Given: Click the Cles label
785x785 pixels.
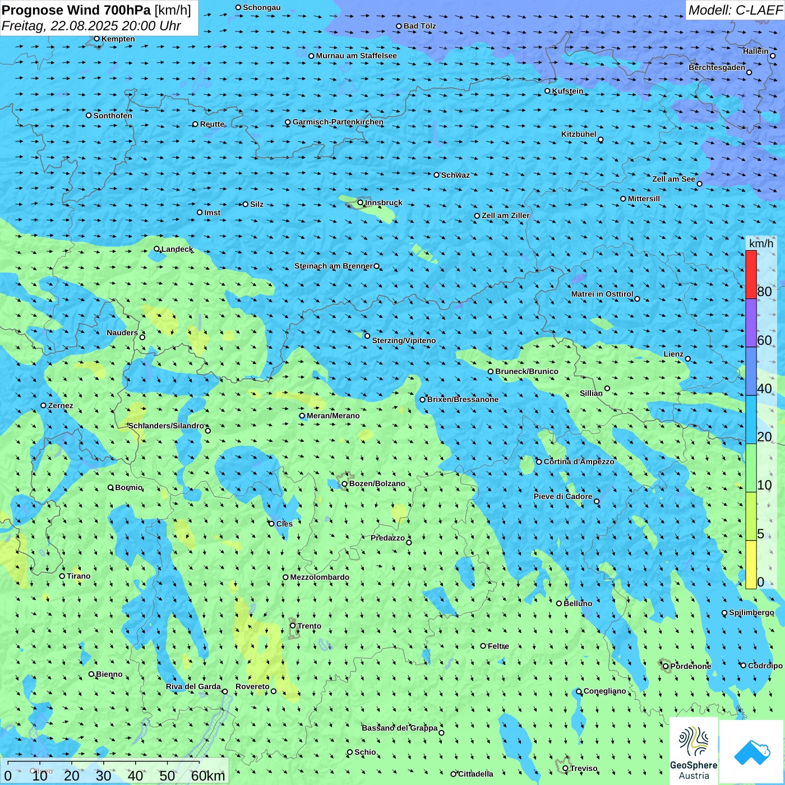Looking at the screenshot, I should (x=284, y=524).
